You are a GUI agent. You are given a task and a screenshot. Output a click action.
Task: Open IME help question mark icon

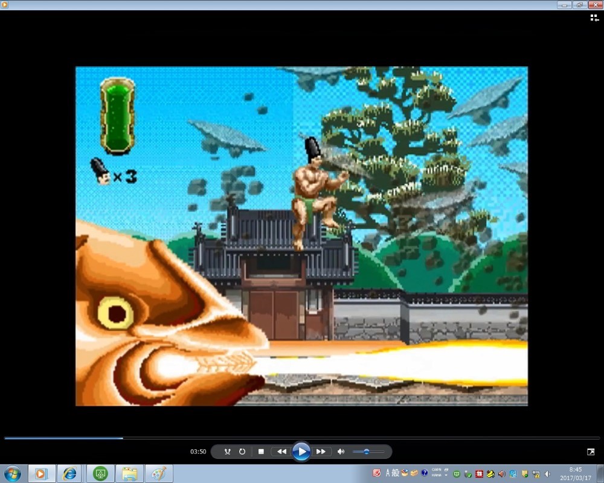click(425, 473)
